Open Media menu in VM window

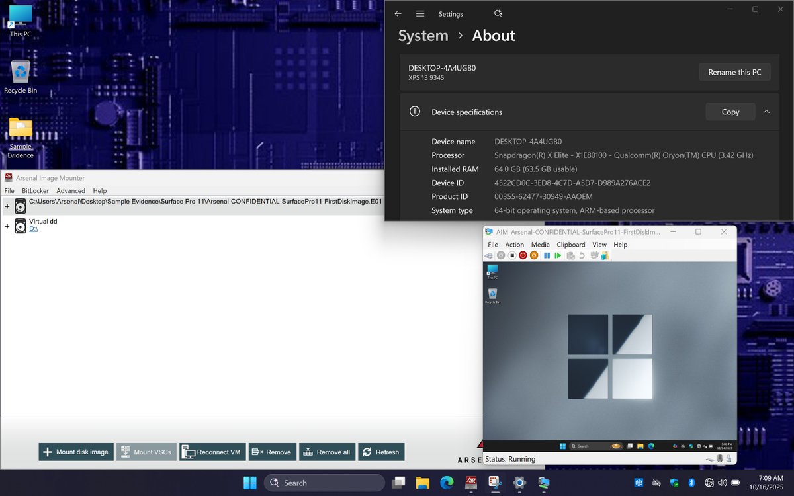(541, 245)
